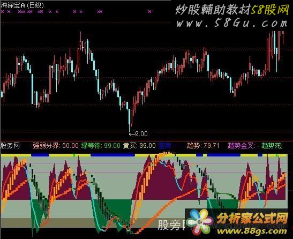293x239 pixels.
Task: Click the green marker on the yellow bar at far right
Action: [277, 155]
